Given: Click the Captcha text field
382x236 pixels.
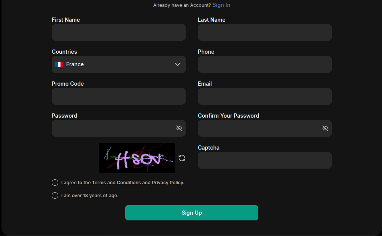Looking at the screenshot, I should [265, 160].
